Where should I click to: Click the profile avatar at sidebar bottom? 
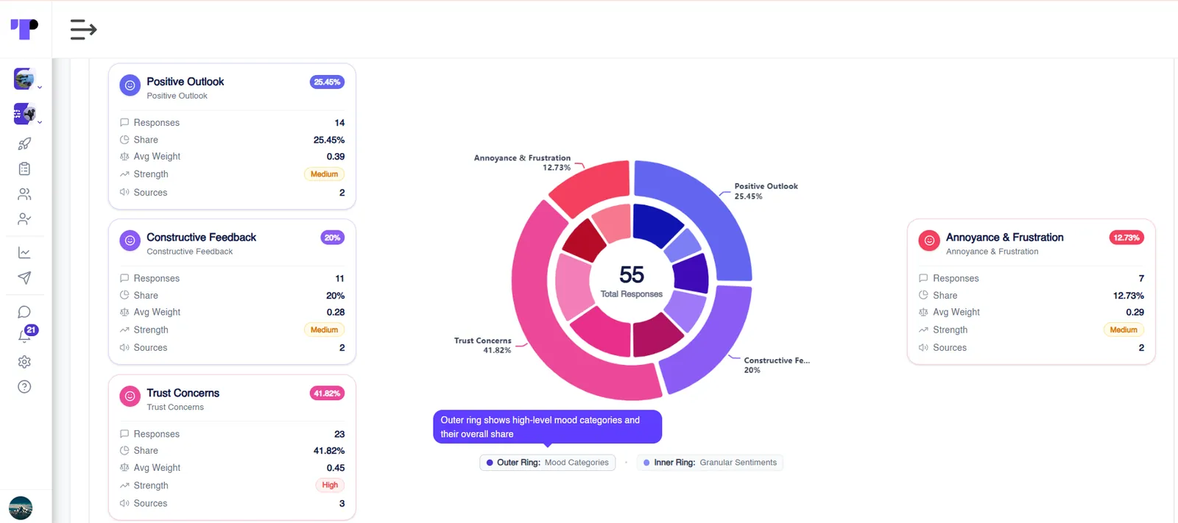point(21,508)
